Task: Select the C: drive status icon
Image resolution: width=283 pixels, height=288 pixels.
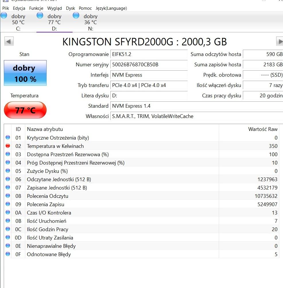Action: (x=4, y=16)
